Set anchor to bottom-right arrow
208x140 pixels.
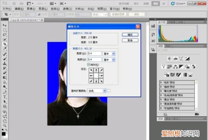coord(101,81)
